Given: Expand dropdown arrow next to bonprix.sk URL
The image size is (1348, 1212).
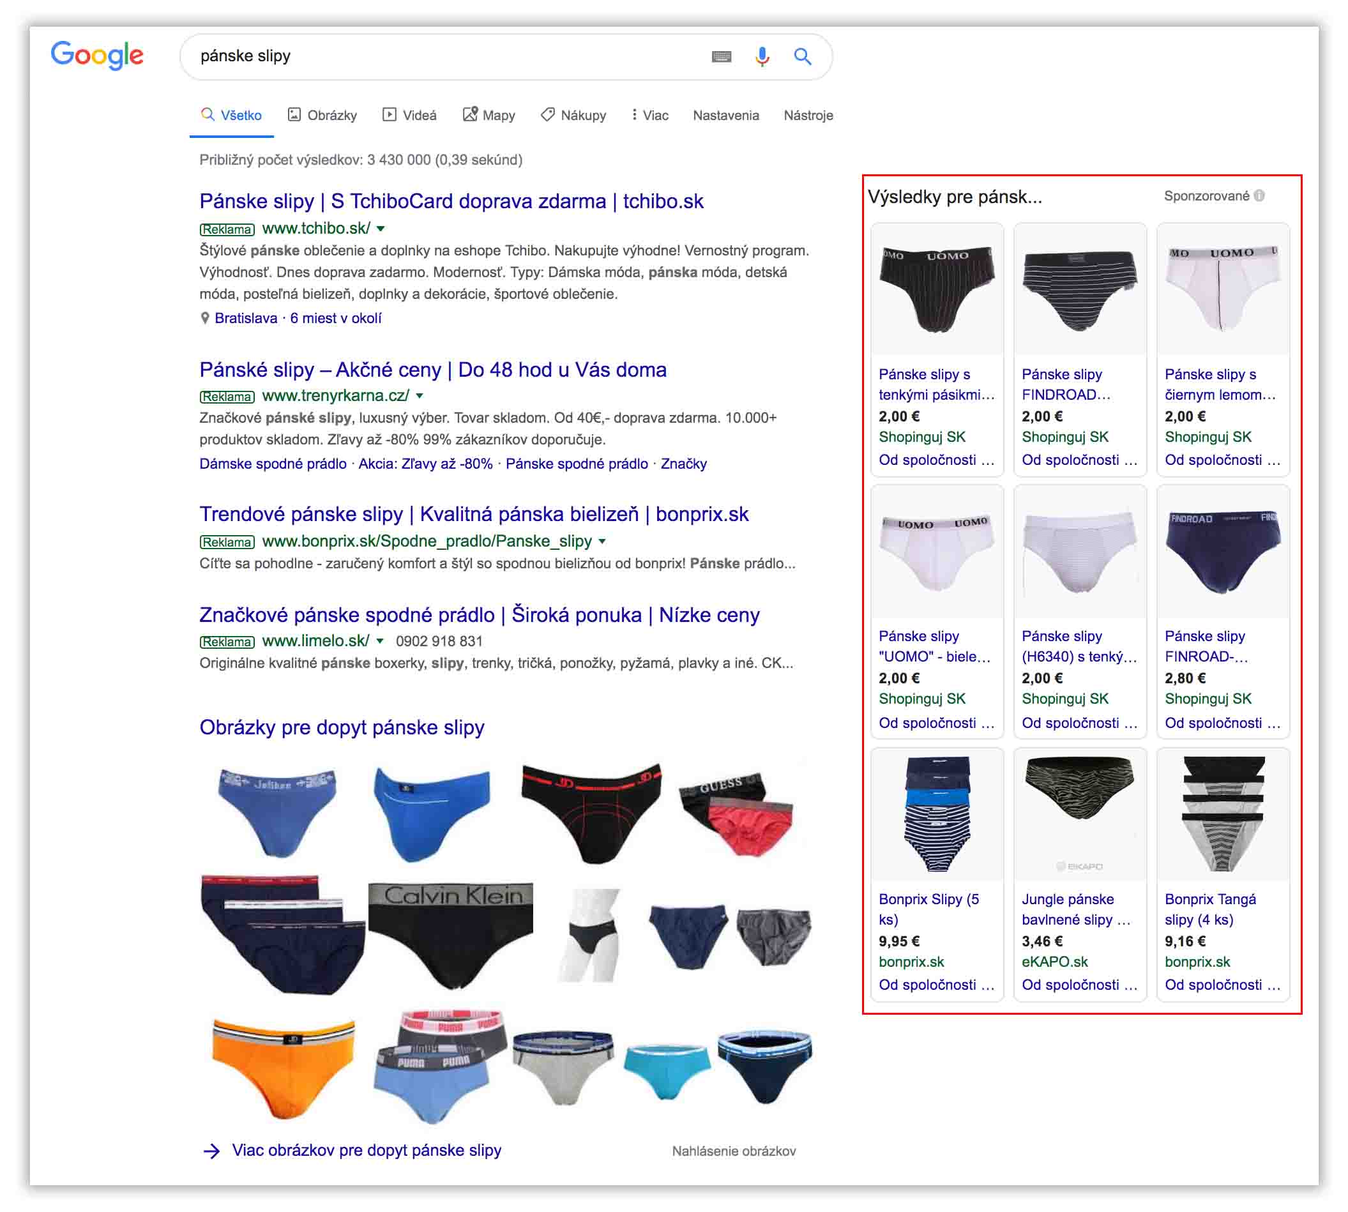Looking at the screenshot, I should 602,541.
